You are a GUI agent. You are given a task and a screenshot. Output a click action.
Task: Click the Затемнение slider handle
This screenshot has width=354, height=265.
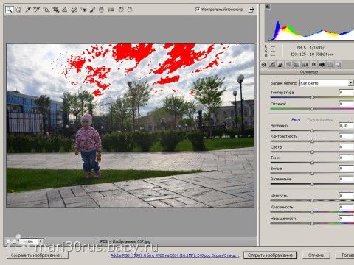pos(312,184)
